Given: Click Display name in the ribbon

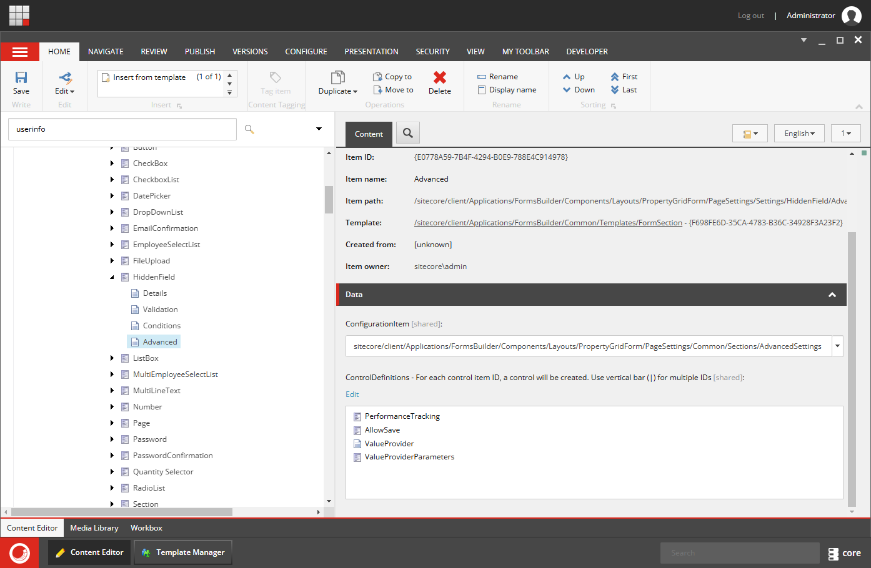Looking at the screenshot, I should pos(507,90).
